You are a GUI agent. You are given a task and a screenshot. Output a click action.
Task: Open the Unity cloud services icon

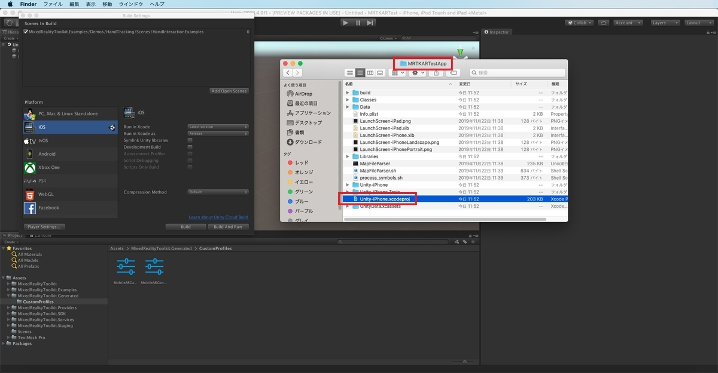point(604,23)
